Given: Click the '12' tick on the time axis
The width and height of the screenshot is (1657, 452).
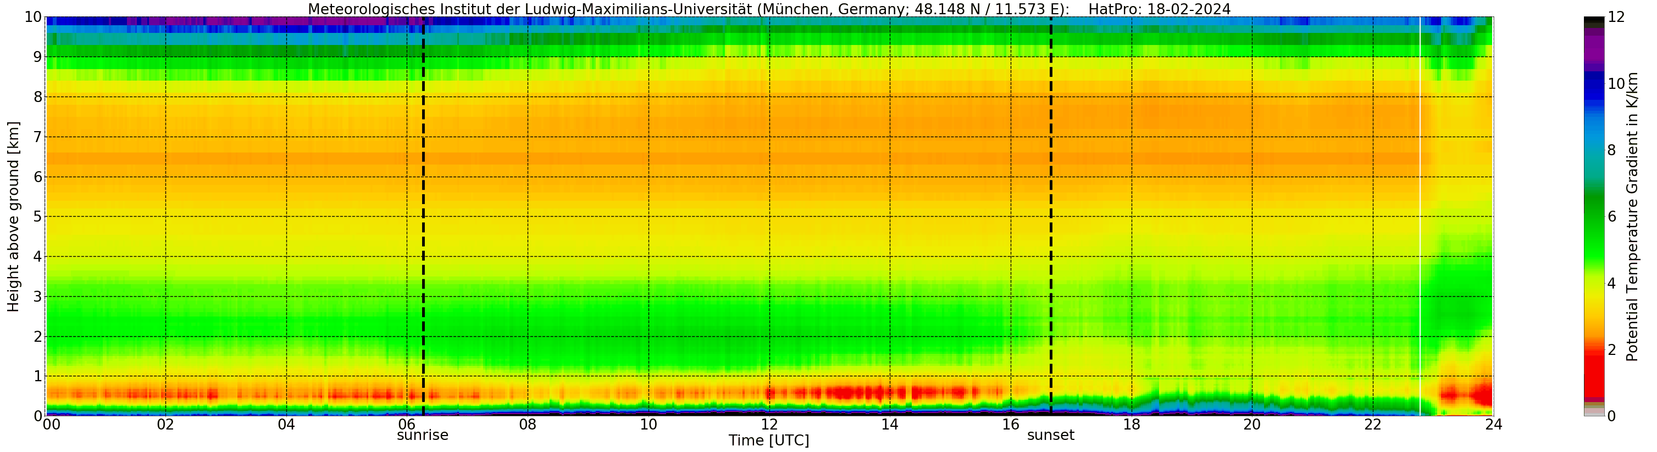Looking at the screenshot, I should pos(769,425).
